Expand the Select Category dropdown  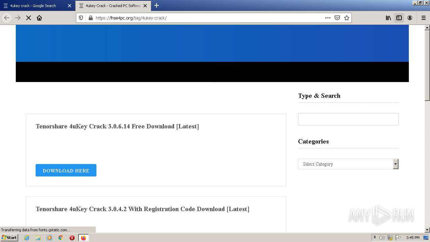pyautogui.click(x=348, y=164)
